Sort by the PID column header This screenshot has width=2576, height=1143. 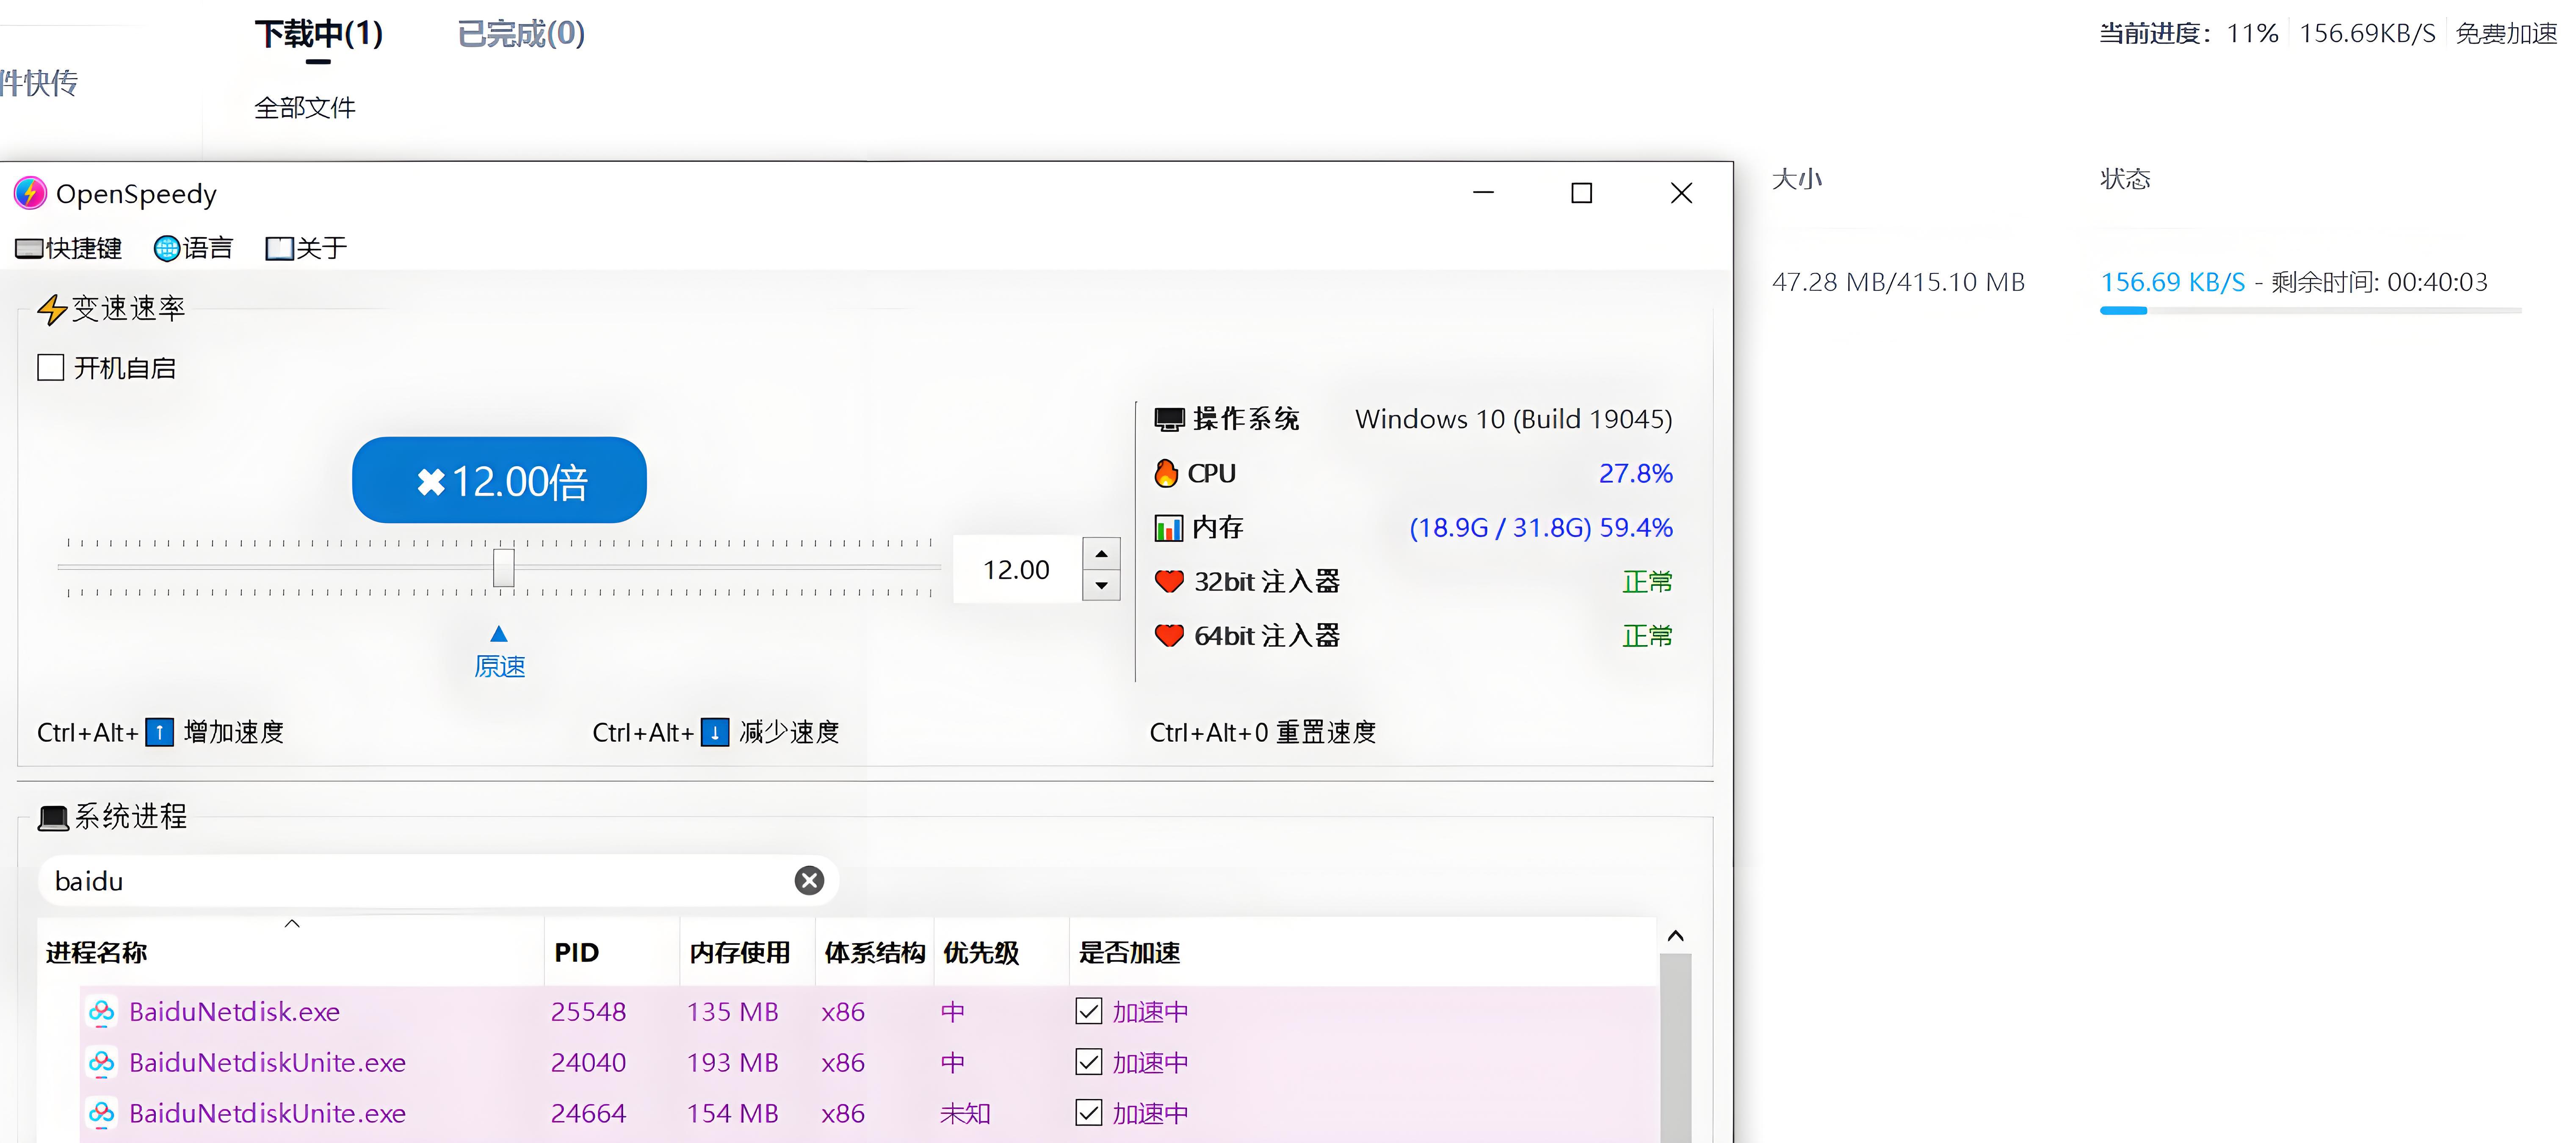pyautogui.click(x=612, y=952)
